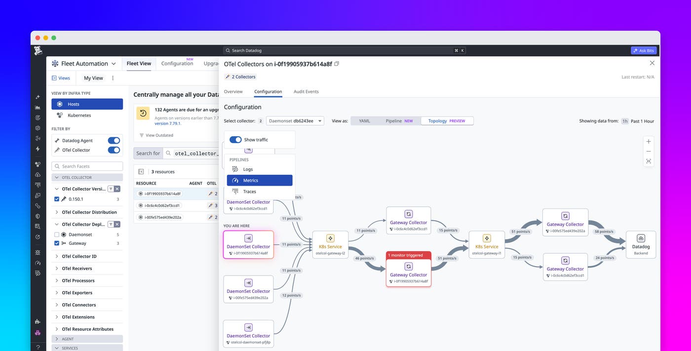
Task: Toggle the Show traffic switch
Action: pos(235,140)
